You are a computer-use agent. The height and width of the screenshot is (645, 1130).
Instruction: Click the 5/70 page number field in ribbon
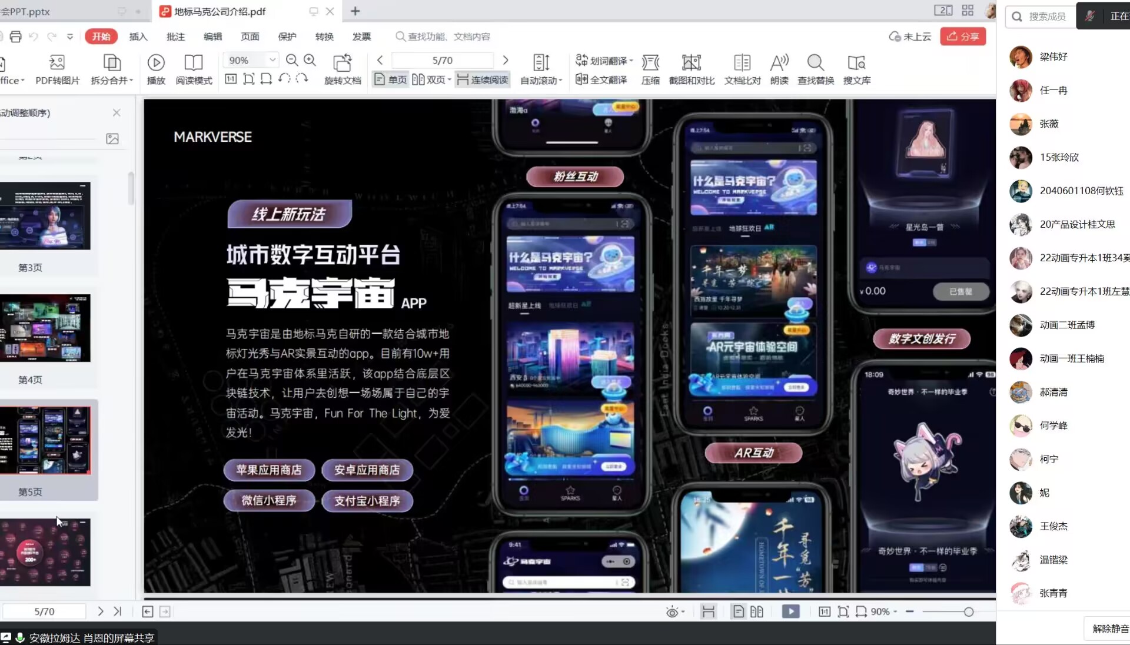coord(443,60)
